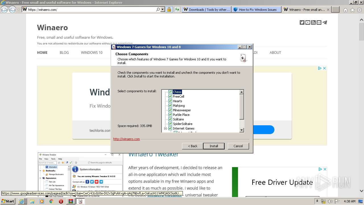Click the components list scroll up arrow
Image resolution: width=364 pixels, height=205 pixels.
point(242,92)
